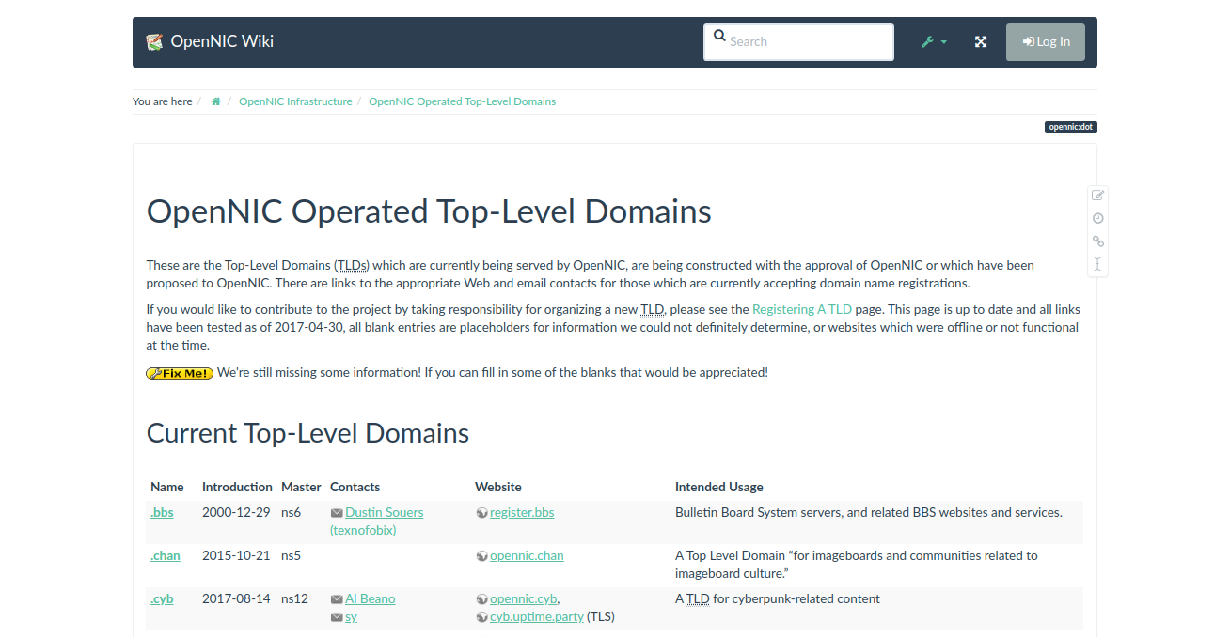Click the Website column header
The image size is (1230, 637).
click(498, 487)
